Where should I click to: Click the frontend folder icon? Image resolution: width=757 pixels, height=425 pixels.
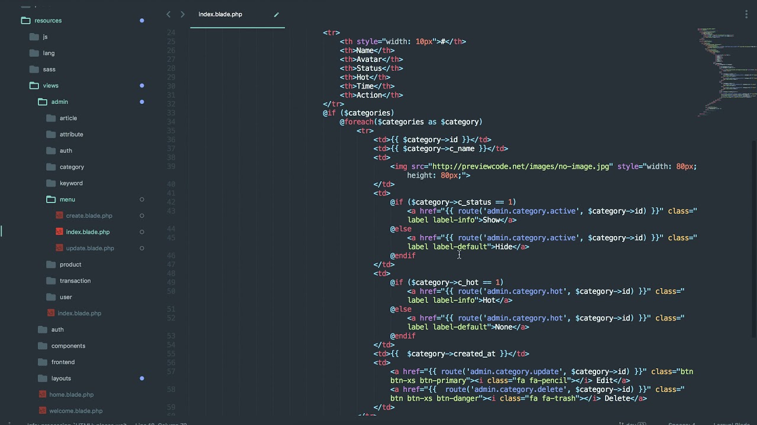[x=43, y=362]
